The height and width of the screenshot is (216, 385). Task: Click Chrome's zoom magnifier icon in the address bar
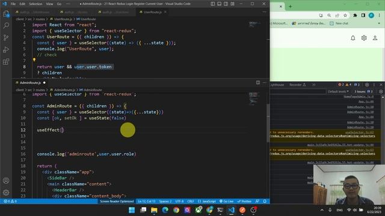329,16
